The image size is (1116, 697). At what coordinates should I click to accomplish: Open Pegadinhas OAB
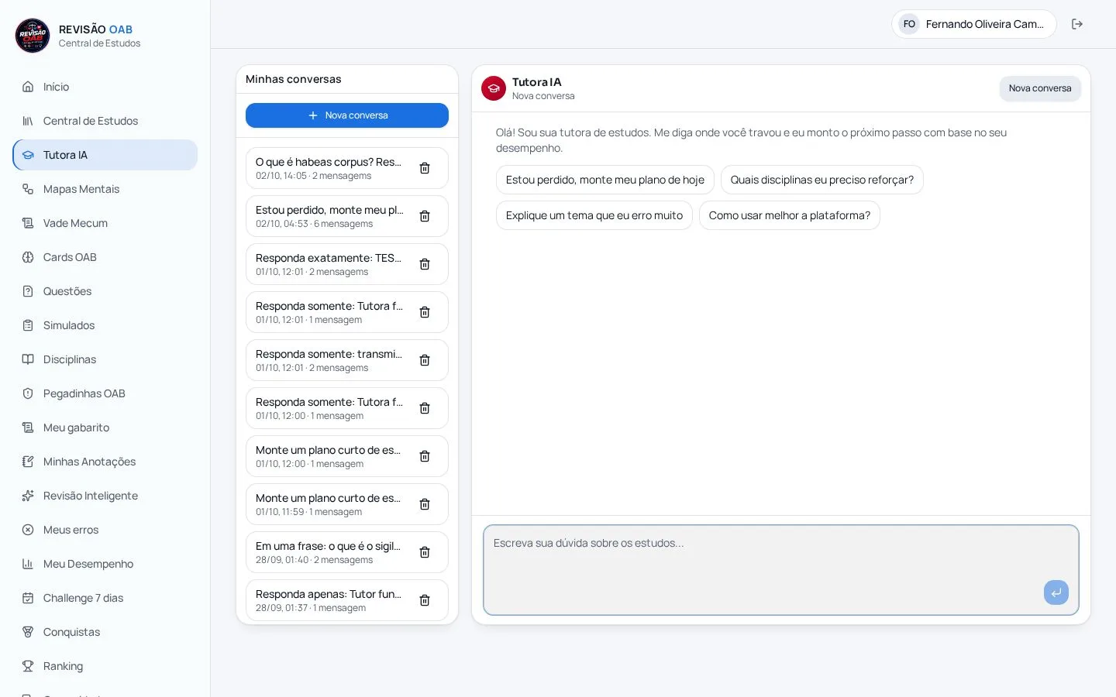click(x=105, y=393)
